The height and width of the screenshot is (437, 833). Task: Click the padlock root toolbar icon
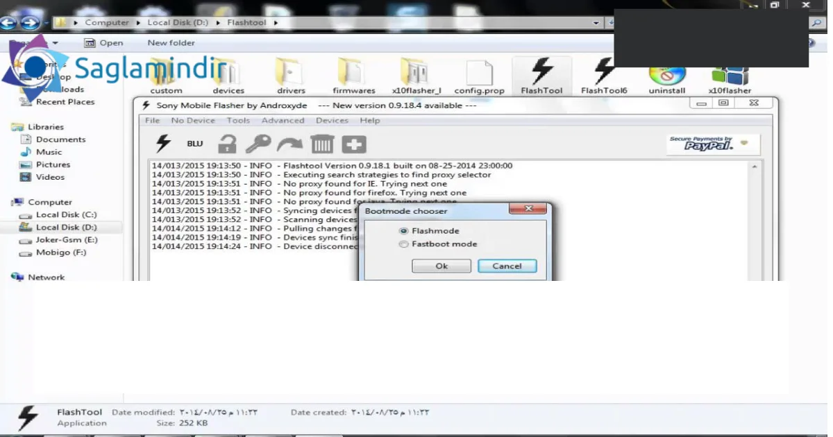pos(227,144)
